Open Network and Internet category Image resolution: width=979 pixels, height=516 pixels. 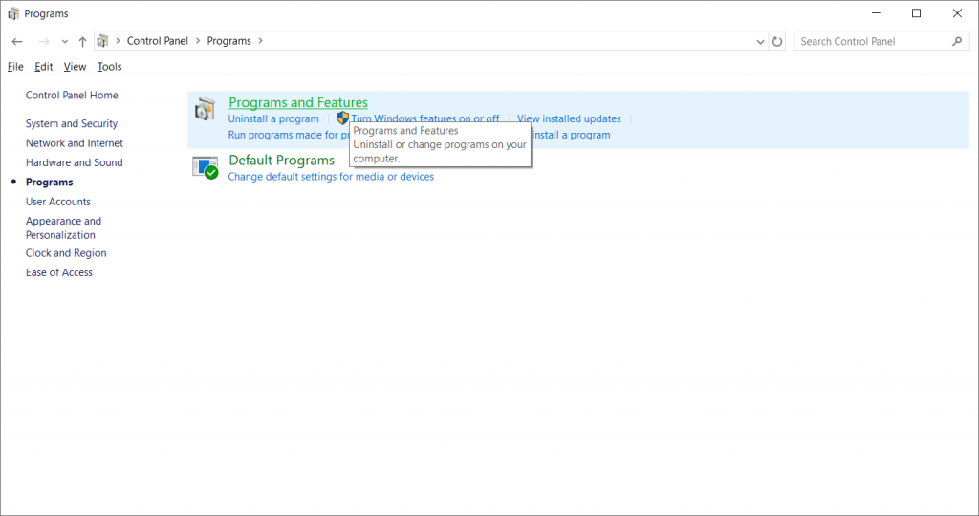click(75, 143)
